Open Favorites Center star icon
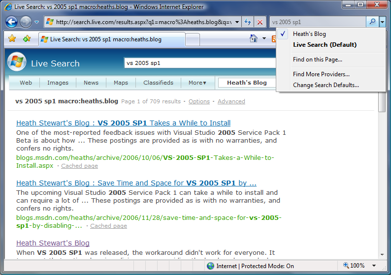 pos(12,38)
